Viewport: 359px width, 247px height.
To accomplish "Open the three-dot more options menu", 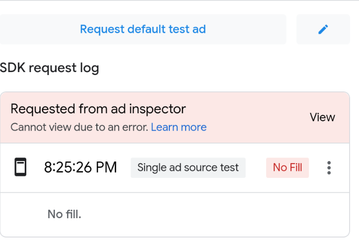I will click(329, 168).
